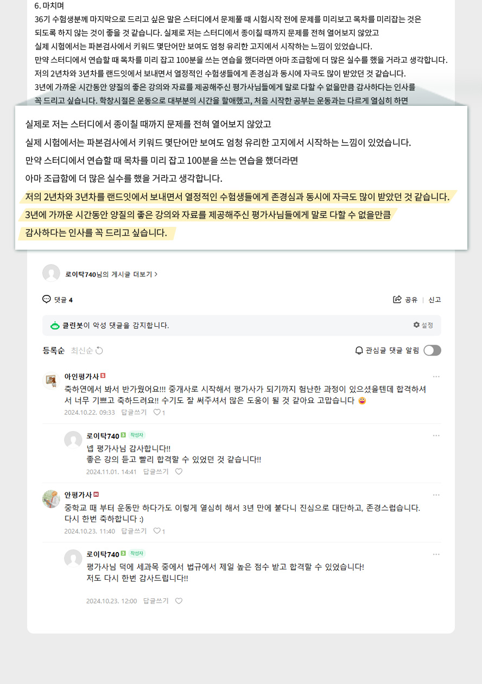Expand 로이탁740님의 게시글 더보기
This screenshot has height=684, width=482.
[x=111, y=274]
